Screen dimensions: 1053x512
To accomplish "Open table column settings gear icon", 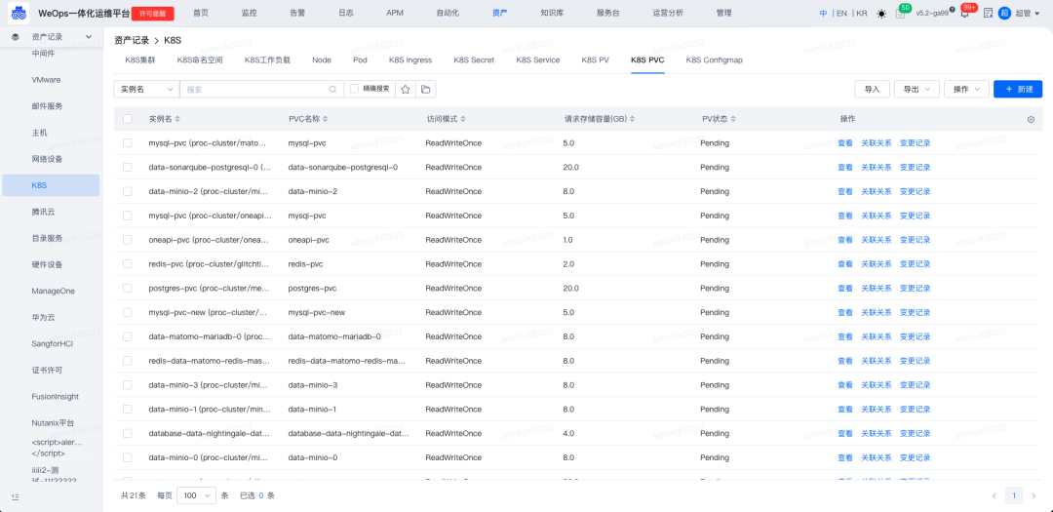I will (1031, 119).
